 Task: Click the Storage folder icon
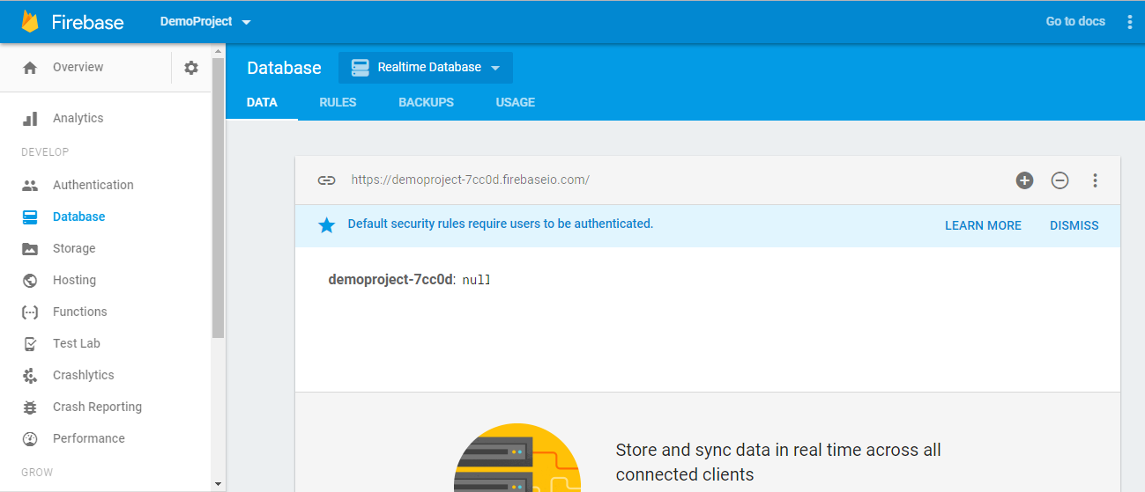pyautogui.click(x=30, y=248)
